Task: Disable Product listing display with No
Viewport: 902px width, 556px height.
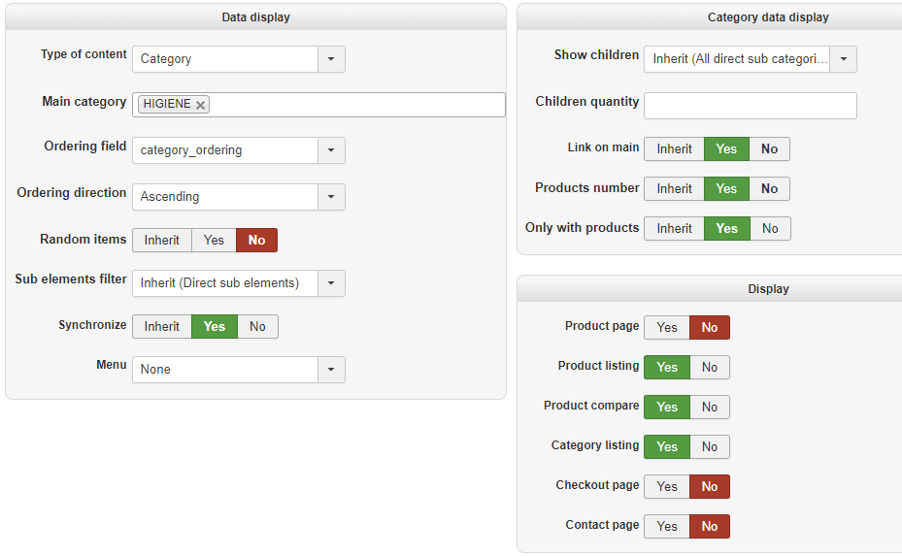Action: coord(710,367)
